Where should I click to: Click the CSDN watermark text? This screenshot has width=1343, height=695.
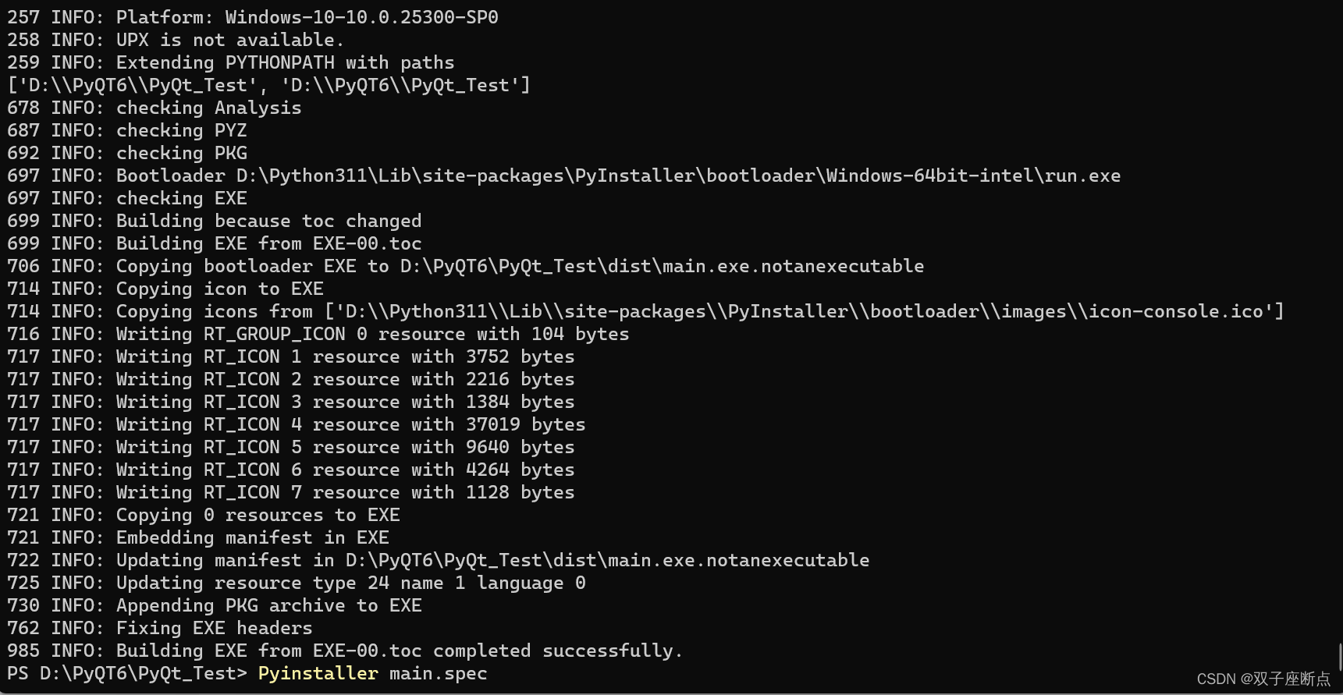[x=1263, y=679]
